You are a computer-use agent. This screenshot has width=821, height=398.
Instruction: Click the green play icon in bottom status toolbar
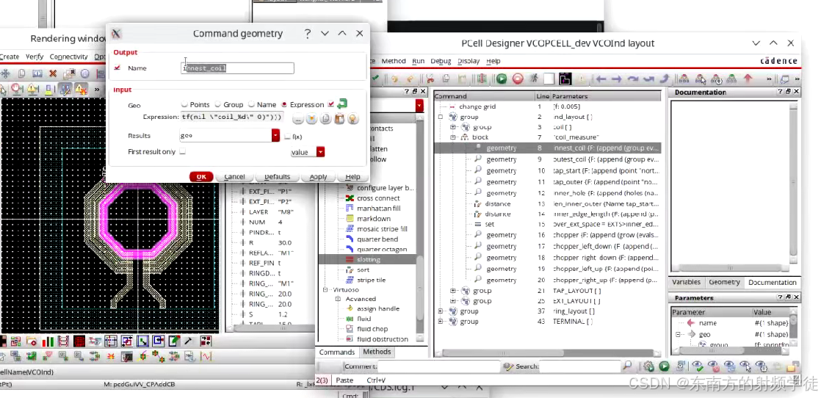(665, 366)
